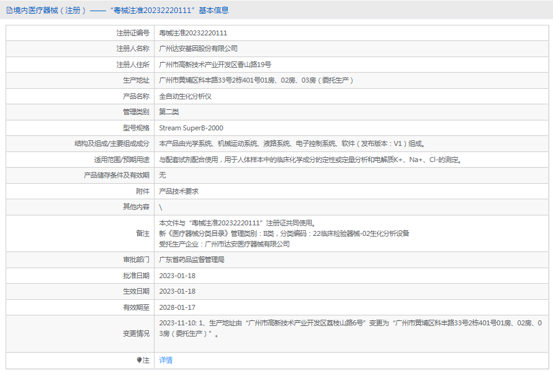
Task: Click remark line 新《医疗器械分类目录》管理类别
Action: click(284, 233)
